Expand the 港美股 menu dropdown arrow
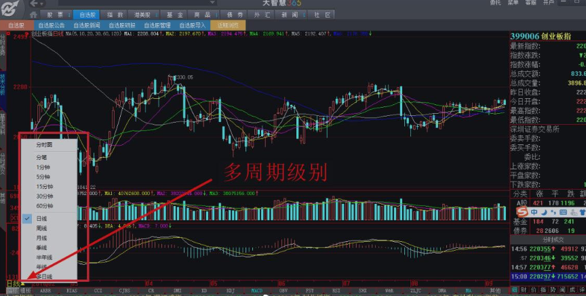 point(154,14)
